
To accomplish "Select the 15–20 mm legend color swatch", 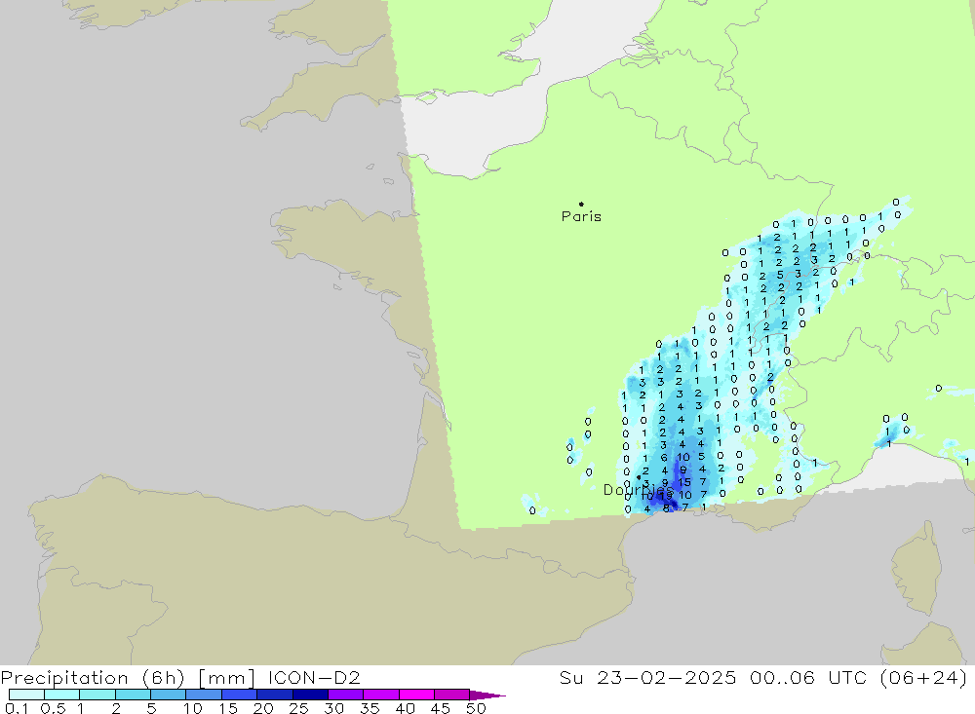I will tap(239, 695).
